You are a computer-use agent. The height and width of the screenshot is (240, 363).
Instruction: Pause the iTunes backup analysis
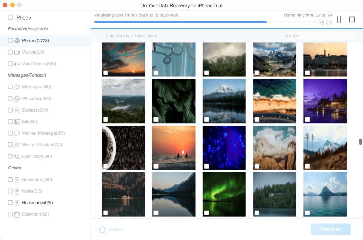tap(339, 20)
